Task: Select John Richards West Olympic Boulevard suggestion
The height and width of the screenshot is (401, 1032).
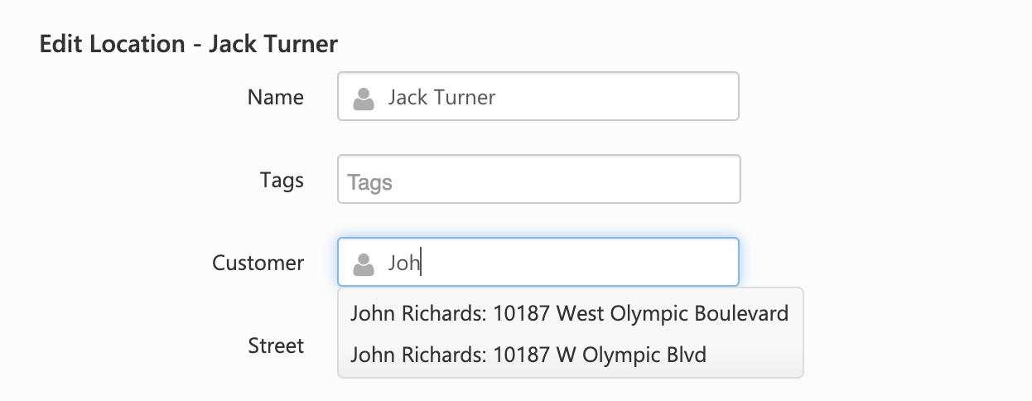Action: (x=569, y=314)
